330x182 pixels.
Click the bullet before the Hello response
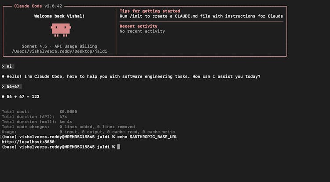[x=4, y=76]
